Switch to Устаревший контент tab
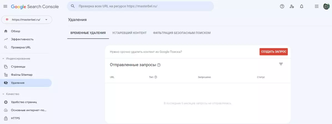332x124 pixels. 129,33
